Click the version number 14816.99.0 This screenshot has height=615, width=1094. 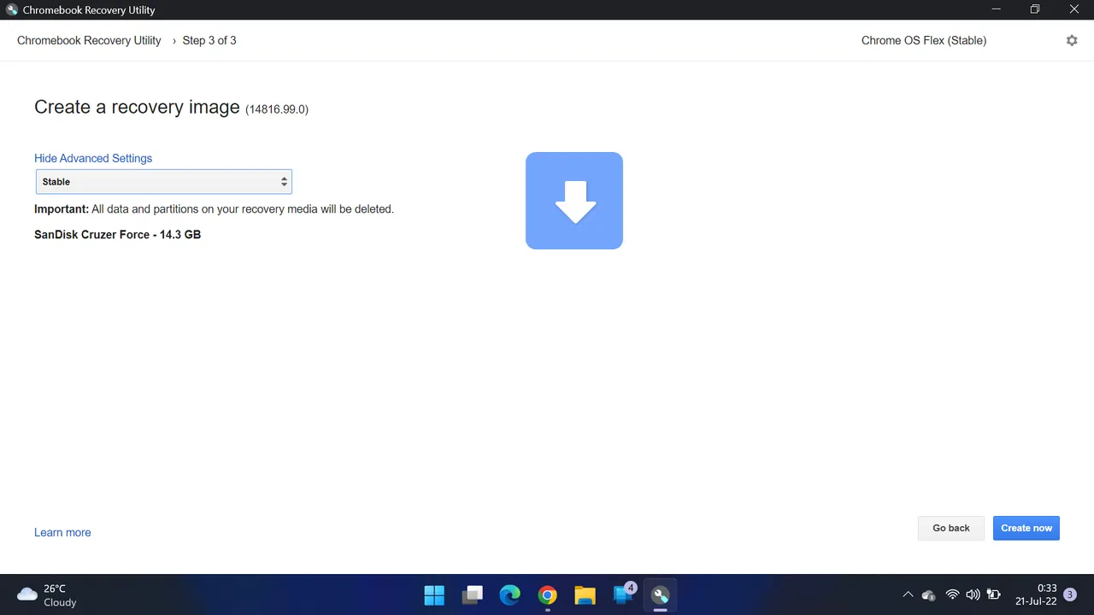click(277, 109)
